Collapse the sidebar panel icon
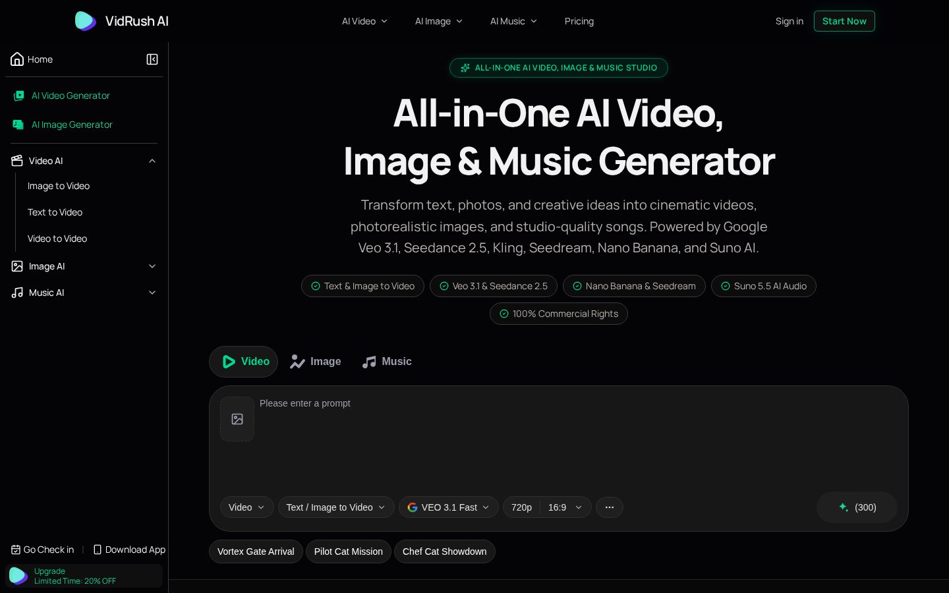 tap(152, 59)
